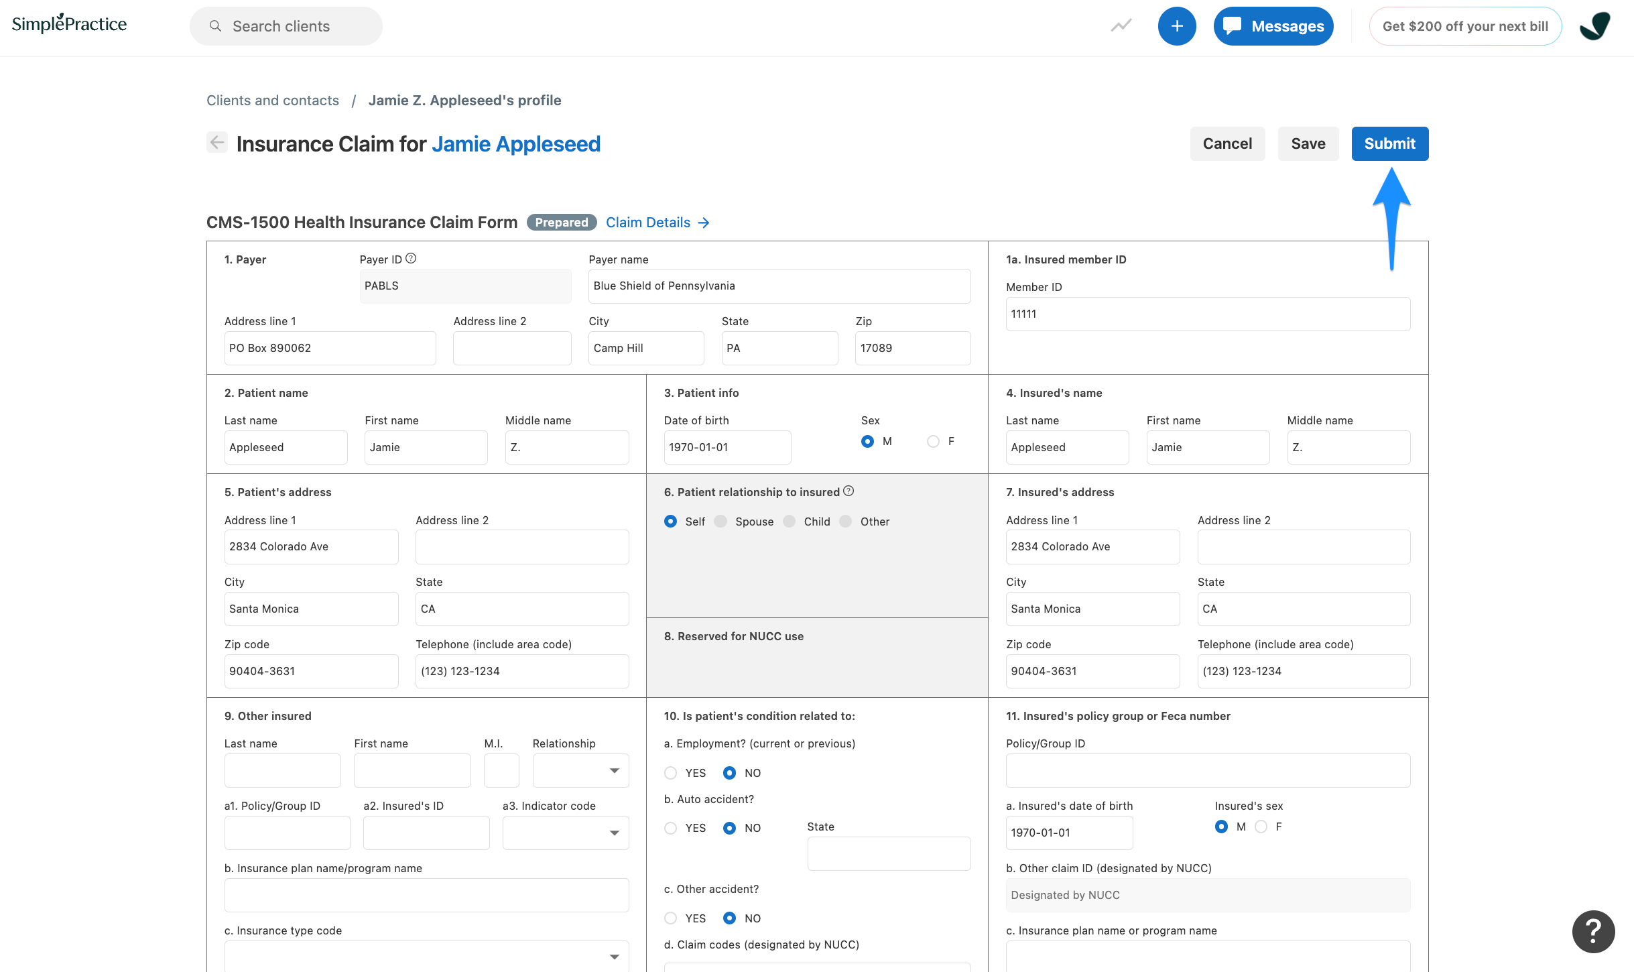
Task: Click the SimplePractice logo
Action: click(x=69, y=24)
